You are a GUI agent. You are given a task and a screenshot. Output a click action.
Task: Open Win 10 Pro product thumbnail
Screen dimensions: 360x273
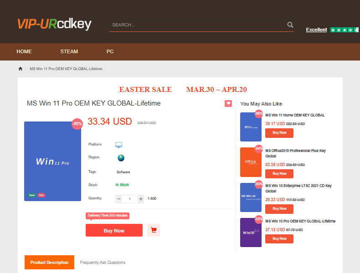(x=251, y=233)
